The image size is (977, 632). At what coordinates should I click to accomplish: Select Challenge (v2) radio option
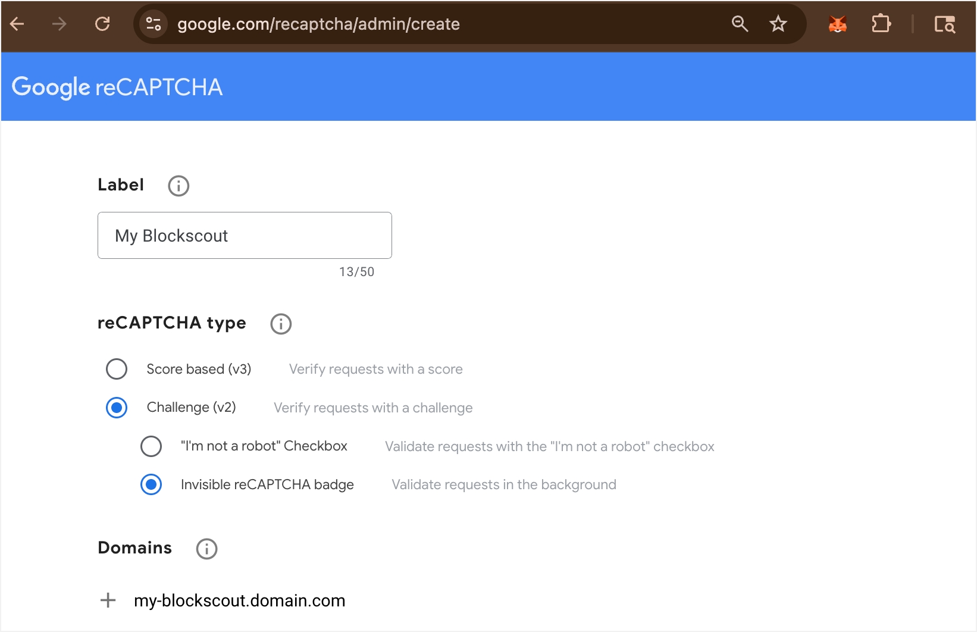coord(117,408)
